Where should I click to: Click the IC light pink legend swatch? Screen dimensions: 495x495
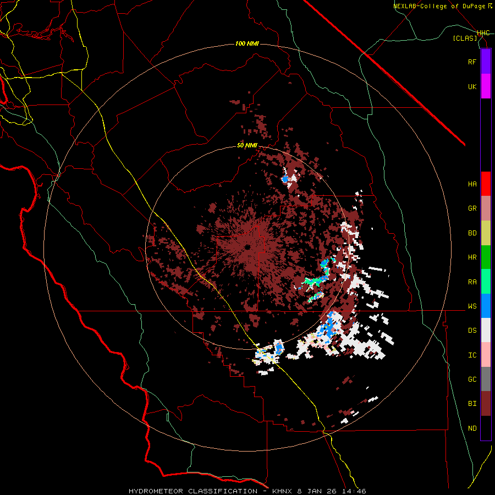486,355
